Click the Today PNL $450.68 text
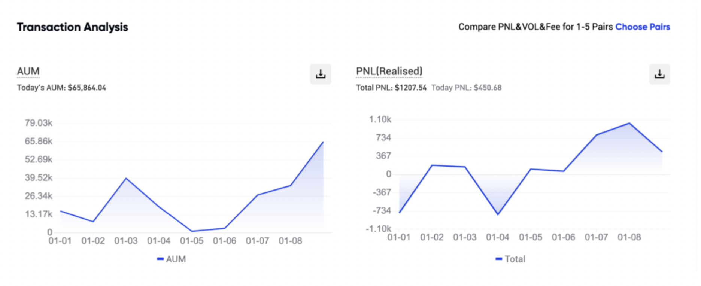701x286 pixels. click(x=466, y=88)
